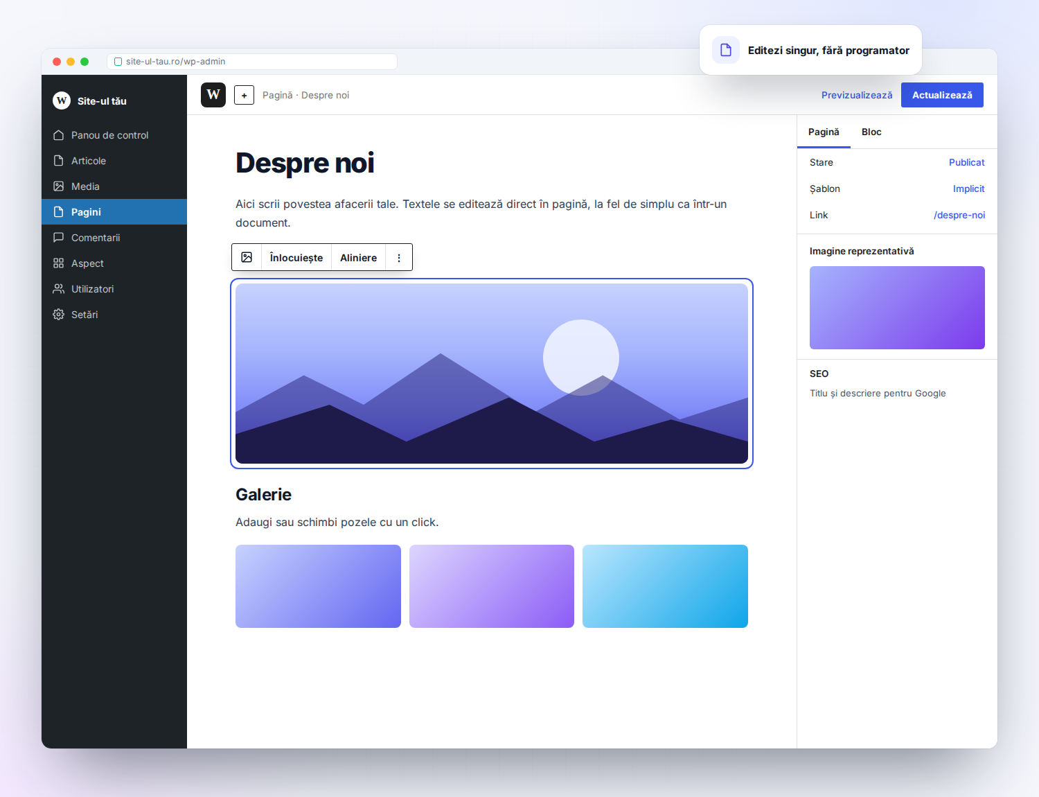Click the site-ul-tau.ro/wp-admin address bar
Viewport: 1039px width, 797px height.
252,62
